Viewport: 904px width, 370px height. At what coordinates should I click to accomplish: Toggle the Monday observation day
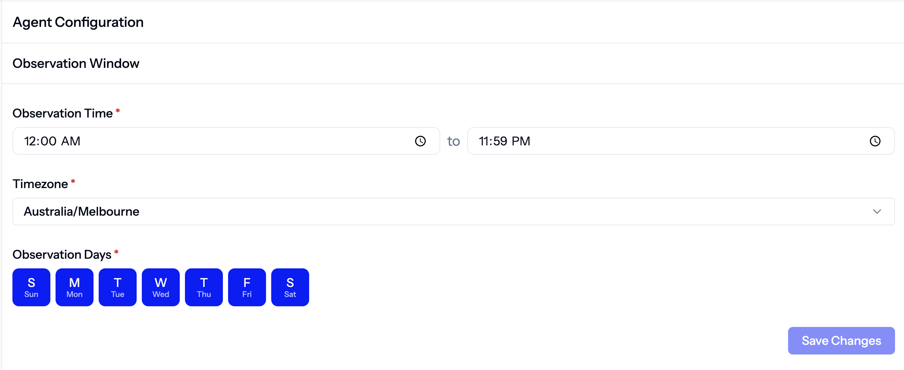pos(74,287)
